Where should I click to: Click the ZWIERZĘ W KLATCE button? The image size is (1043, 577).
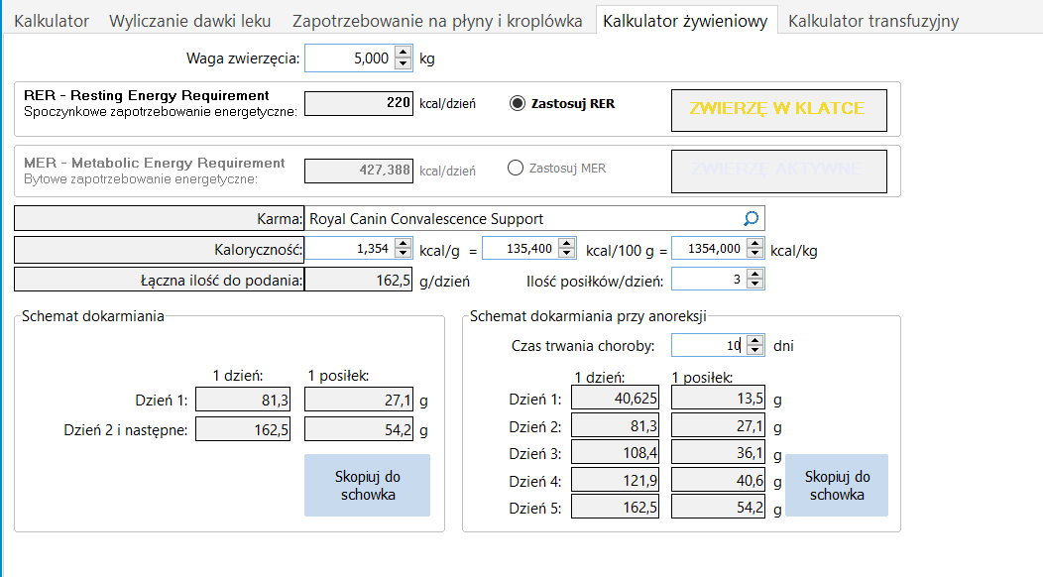point(779,110)
